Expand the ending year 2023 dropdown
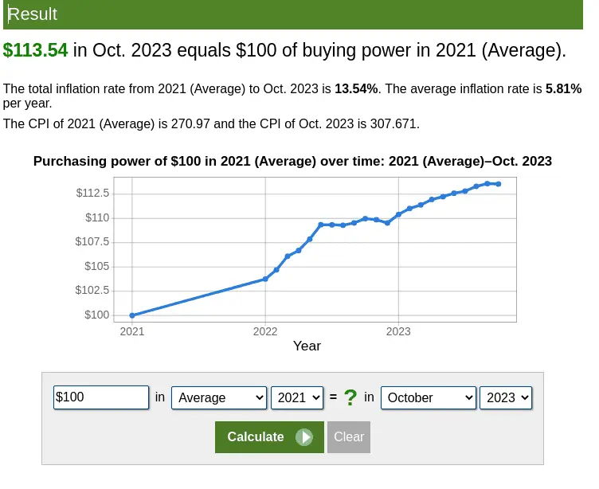This screenshot has height=489, width=599. coord(506,397)
